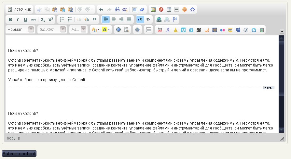Embed a Google video
The image size is (291, 159).
168,30
